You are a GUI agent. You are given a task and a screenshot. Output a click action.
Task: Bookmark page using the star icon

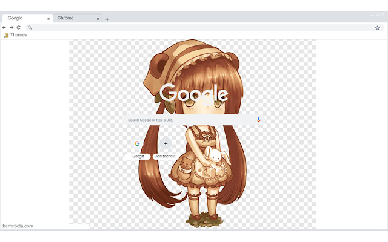pos(377,28)
